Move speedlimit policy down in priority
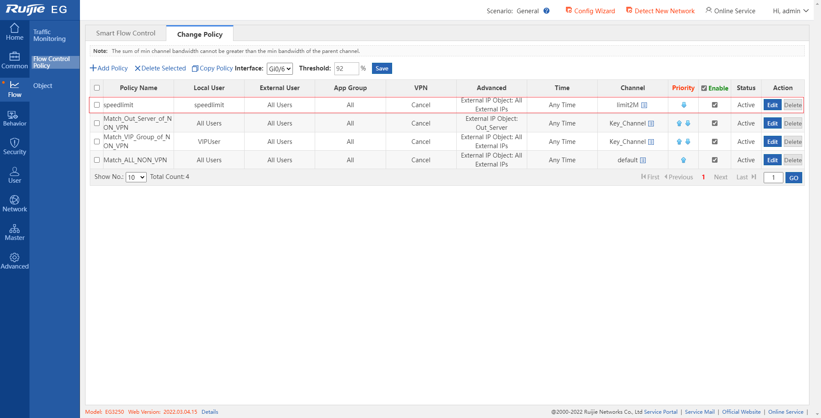The width and height of the screenshot is (821, 418). point(683,105)
